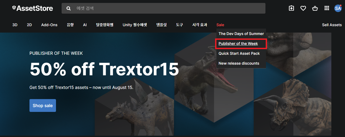Open the SA user profile avatar
The width and height of the screenshot is (345, 137).
338,8
